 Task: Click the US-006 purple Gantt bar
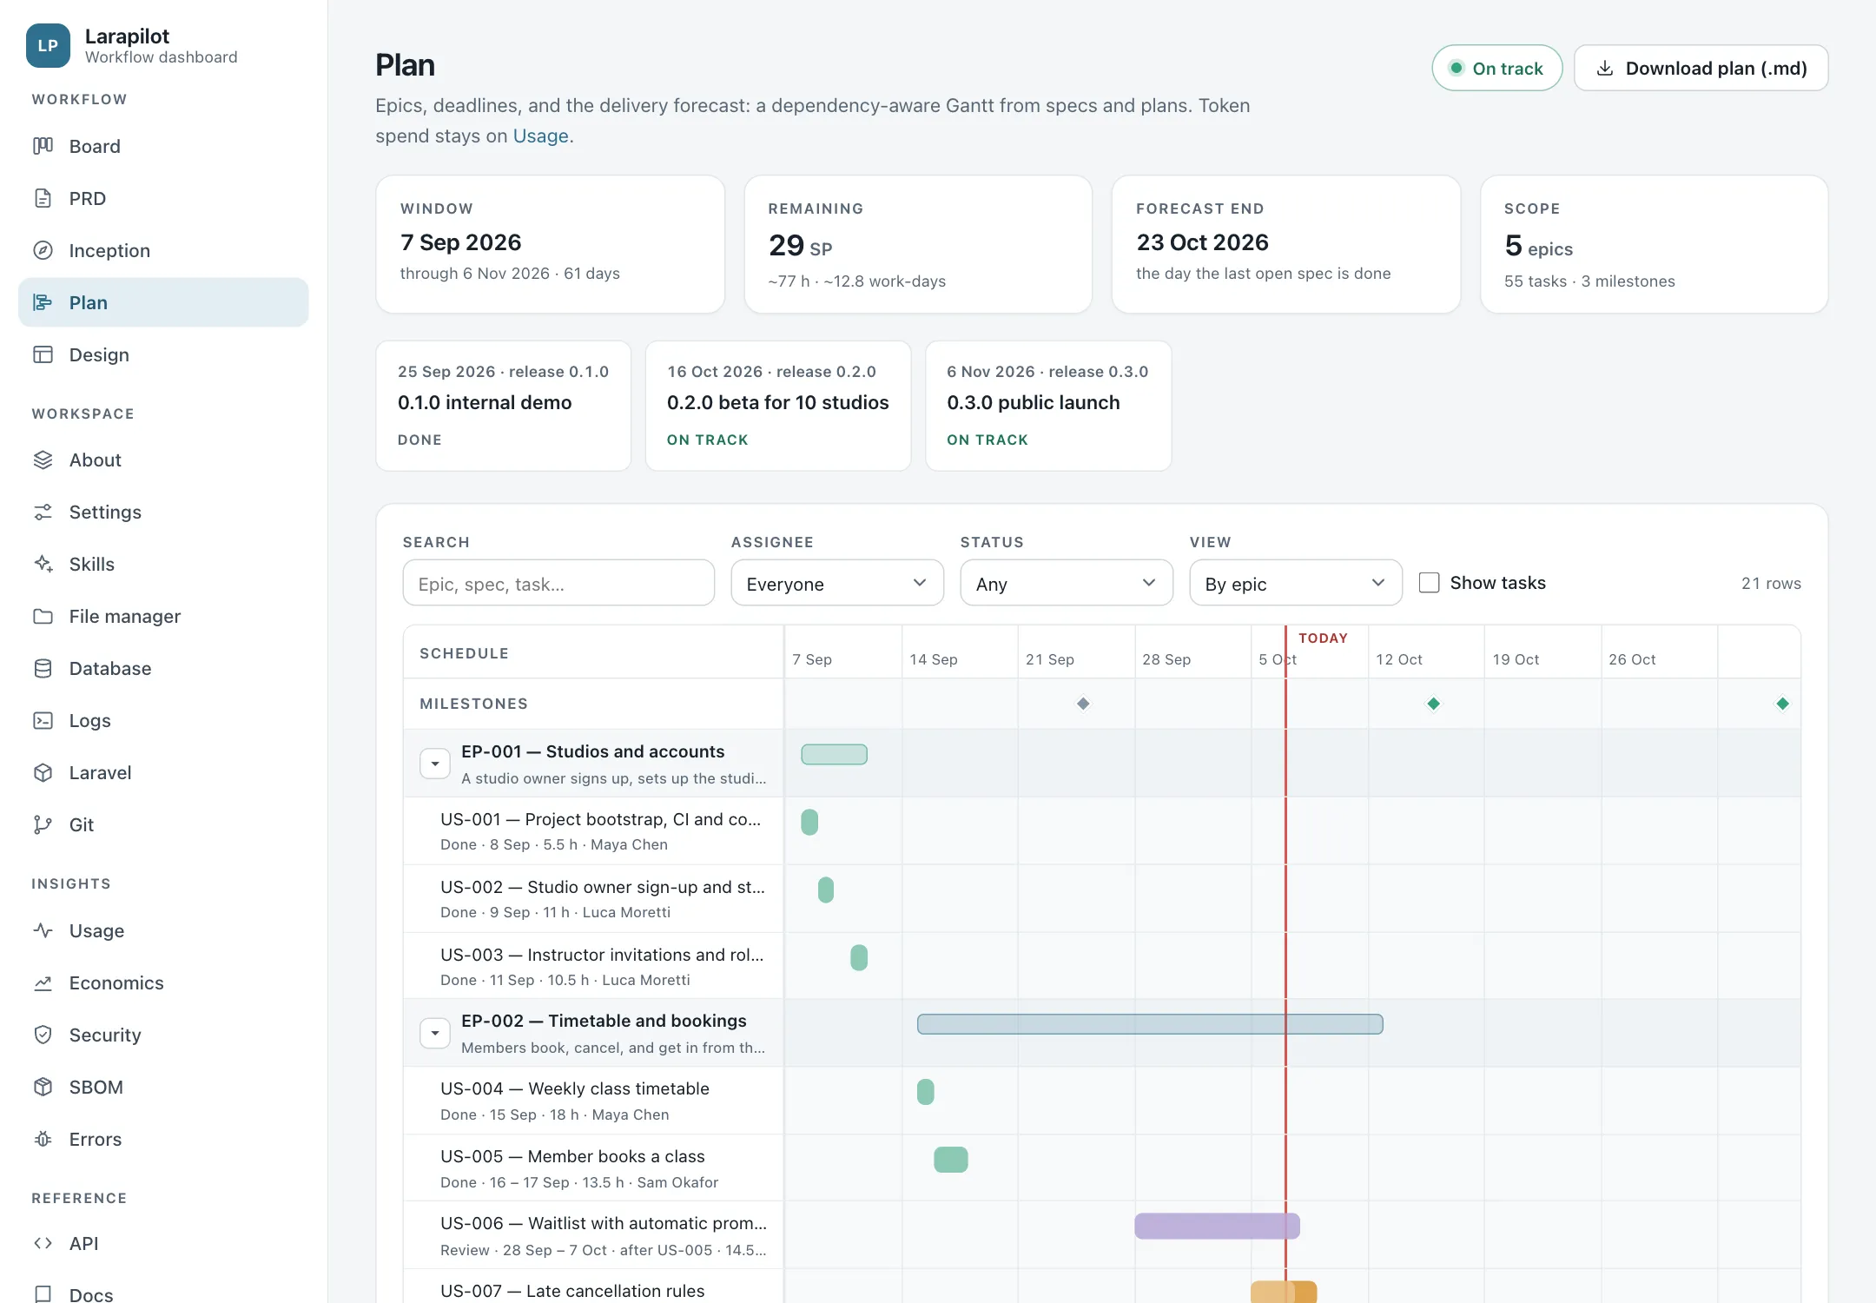click(1217, 1226)
